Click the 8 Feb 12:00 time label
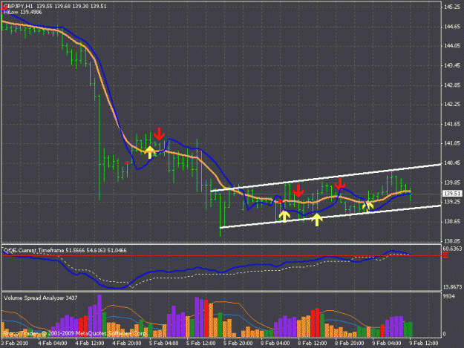 tap(313, 343)
